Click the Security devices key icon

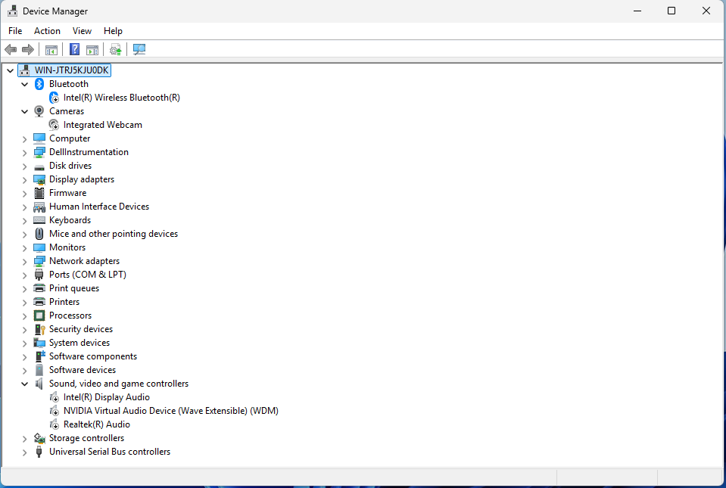point(39,329)
